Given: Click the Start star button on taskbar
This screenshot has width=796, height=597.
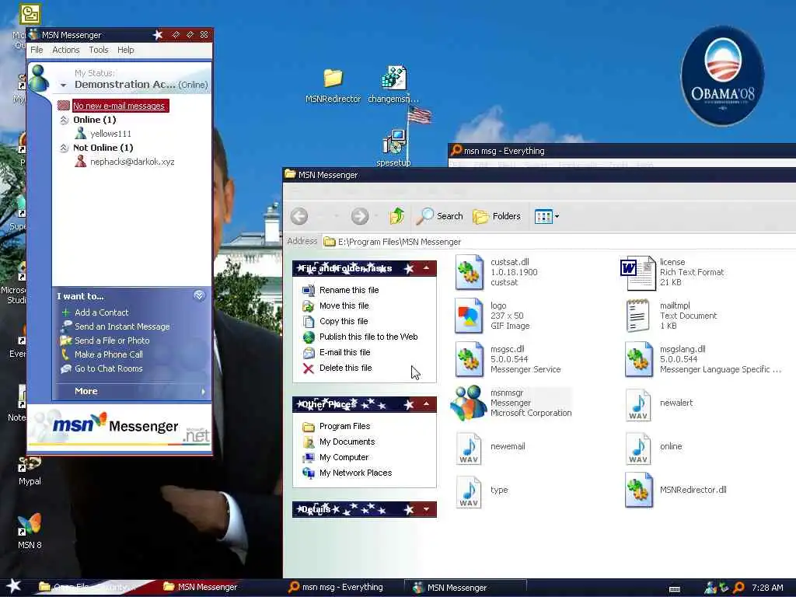Looking at the screenshot, I should [x=14, y=586].
